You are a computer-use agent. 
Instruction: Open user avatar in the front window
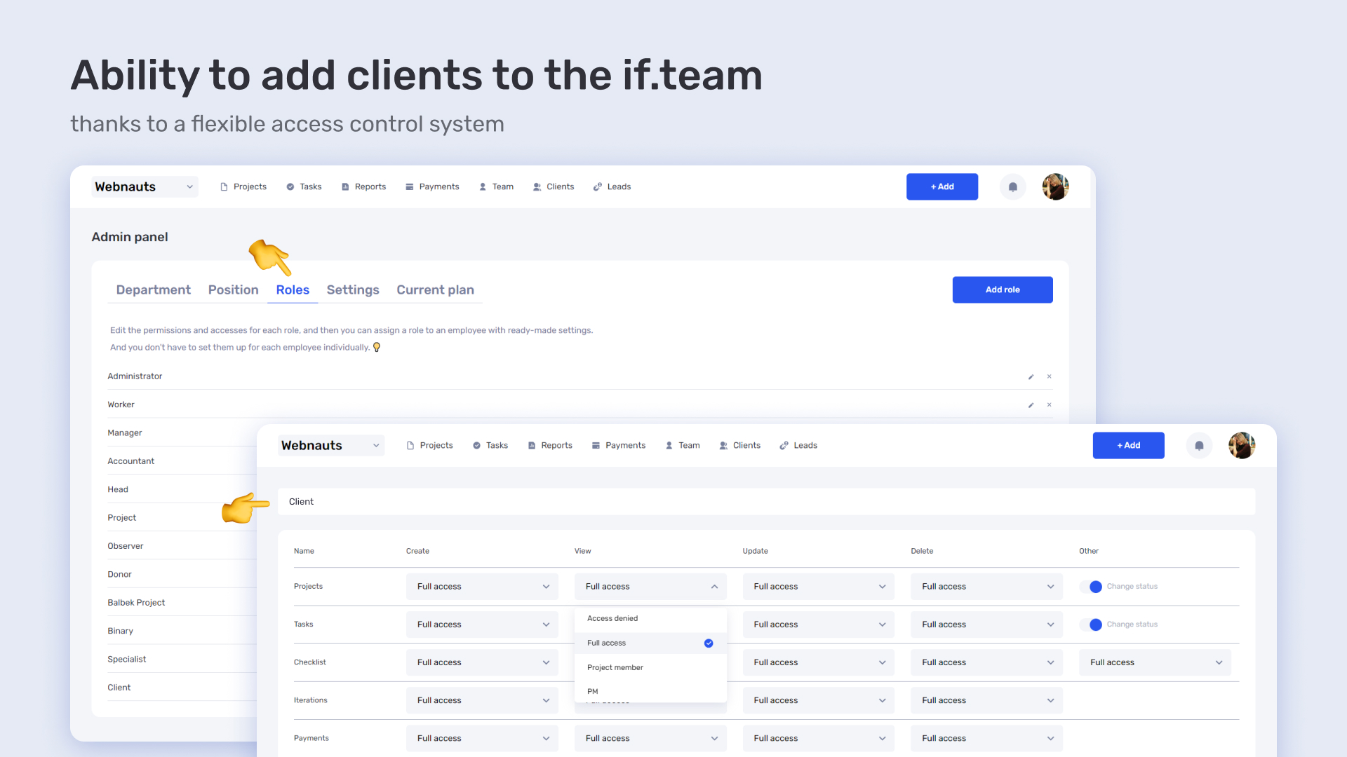1242,445
